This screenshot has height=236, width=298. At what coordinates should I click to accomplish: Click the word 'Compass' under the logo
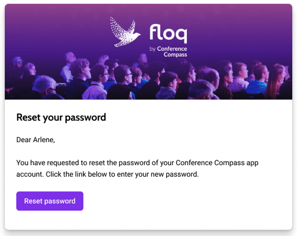[x=175, y=55]
